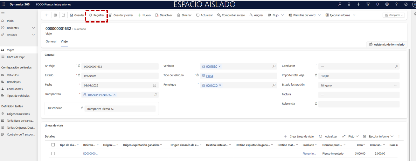The image size is (416, 161).
Task: Click the Registrar button
Action: [x=97, y=15]
